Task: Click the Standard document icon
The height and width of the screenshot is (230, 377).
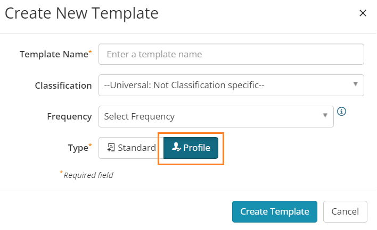Action: pyautogui.click(x=111, y=148)
